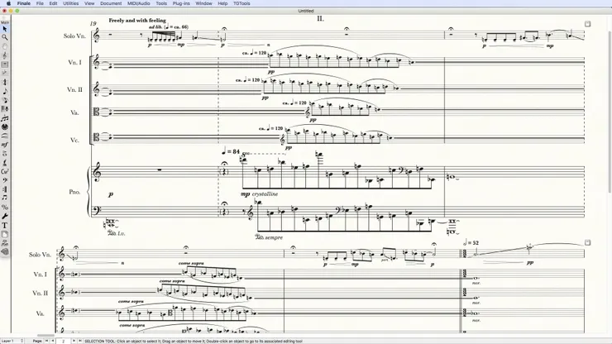Click the "= 52" tempo marking
This screenshot has height=344, width=612.
(x=471, y=243)
